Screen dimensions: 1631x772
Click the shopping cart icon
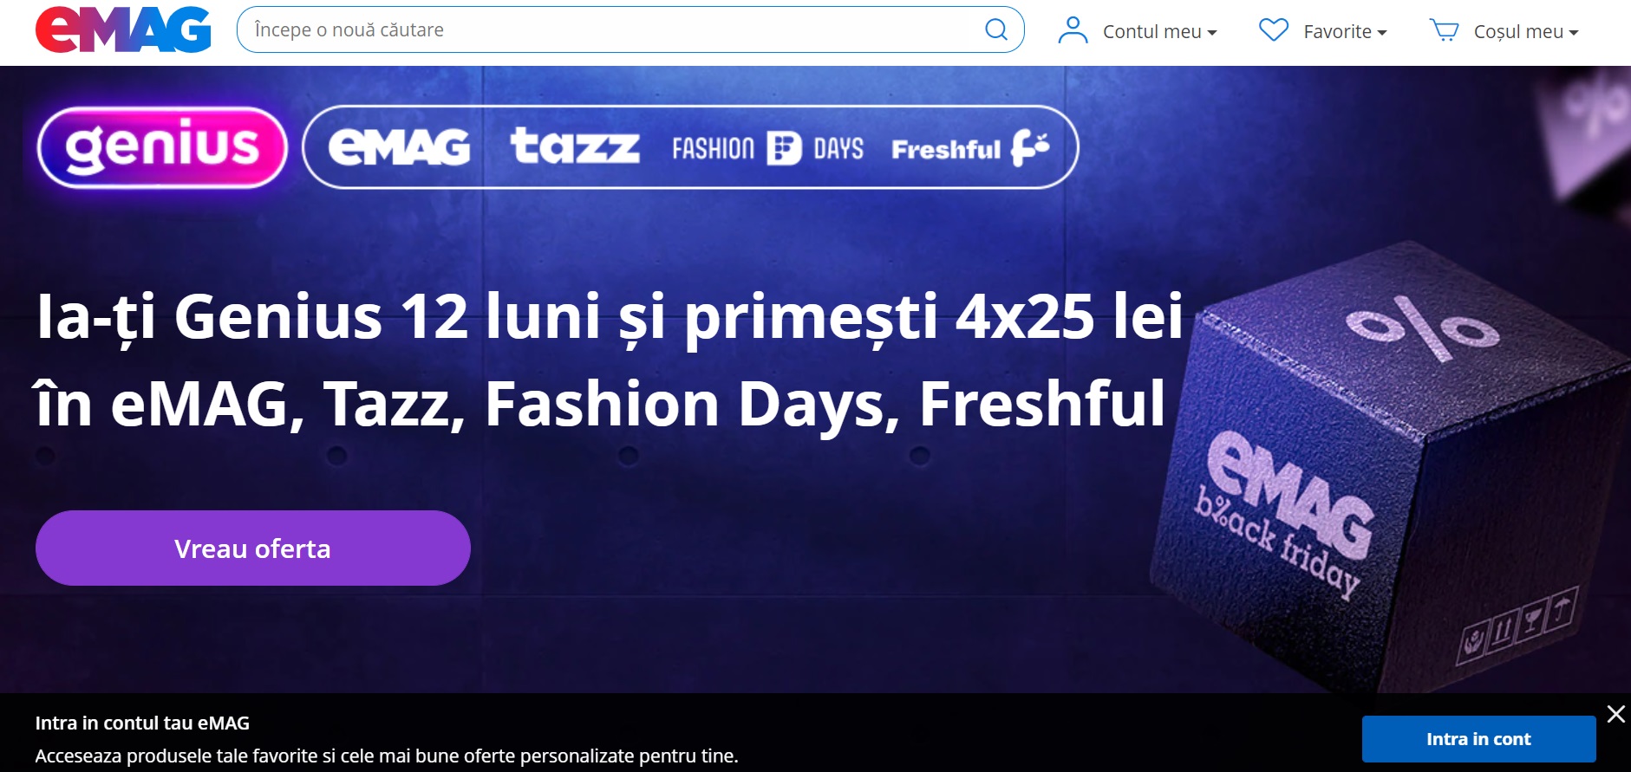(x=1445, y=30)
